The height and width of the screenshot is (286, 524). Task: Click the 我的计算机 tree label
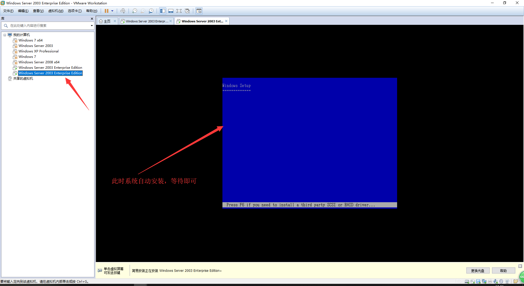point(22,35)
